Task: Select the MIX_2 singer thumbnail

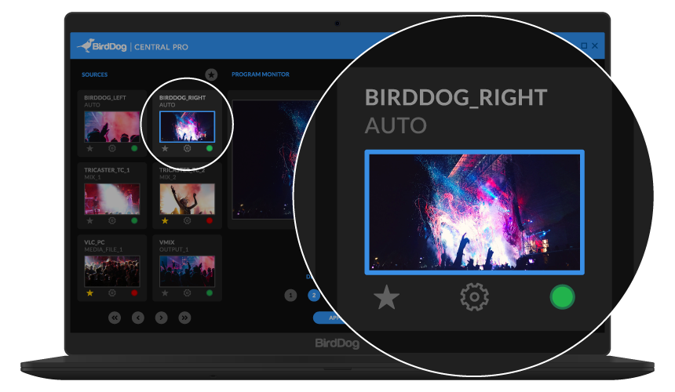Action: point(187,199)
